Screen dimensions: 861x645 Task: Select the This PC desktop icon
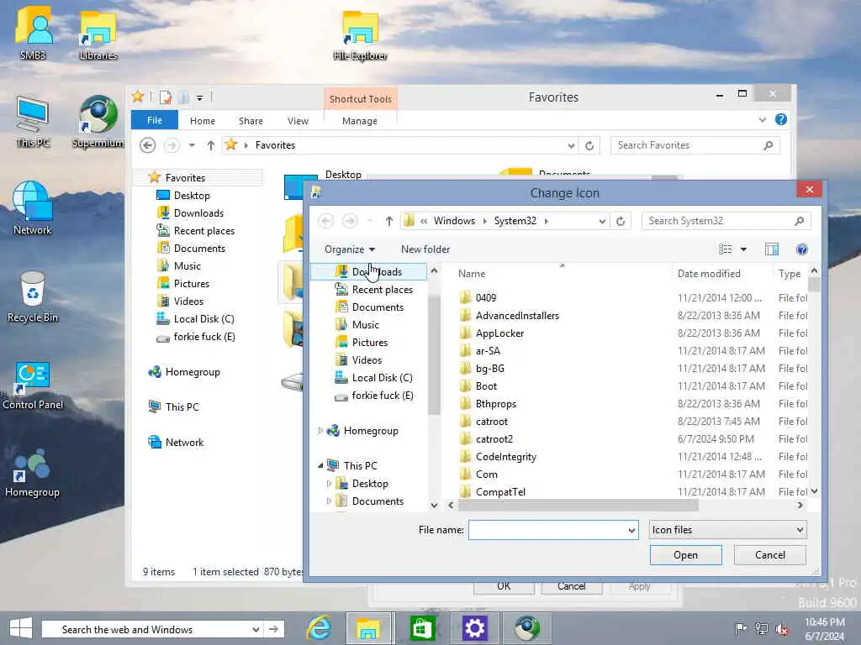tap(33, 122)
